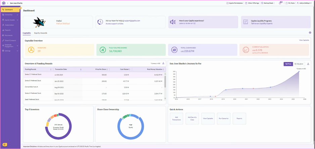Click Add Transactions quick action
315x149 pixels.
pyautogui.click(x=177, y=119)
